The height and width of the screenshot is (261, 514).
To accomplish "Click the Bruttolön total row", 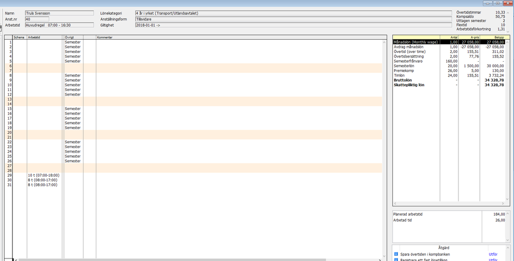I will pos(449,80).
